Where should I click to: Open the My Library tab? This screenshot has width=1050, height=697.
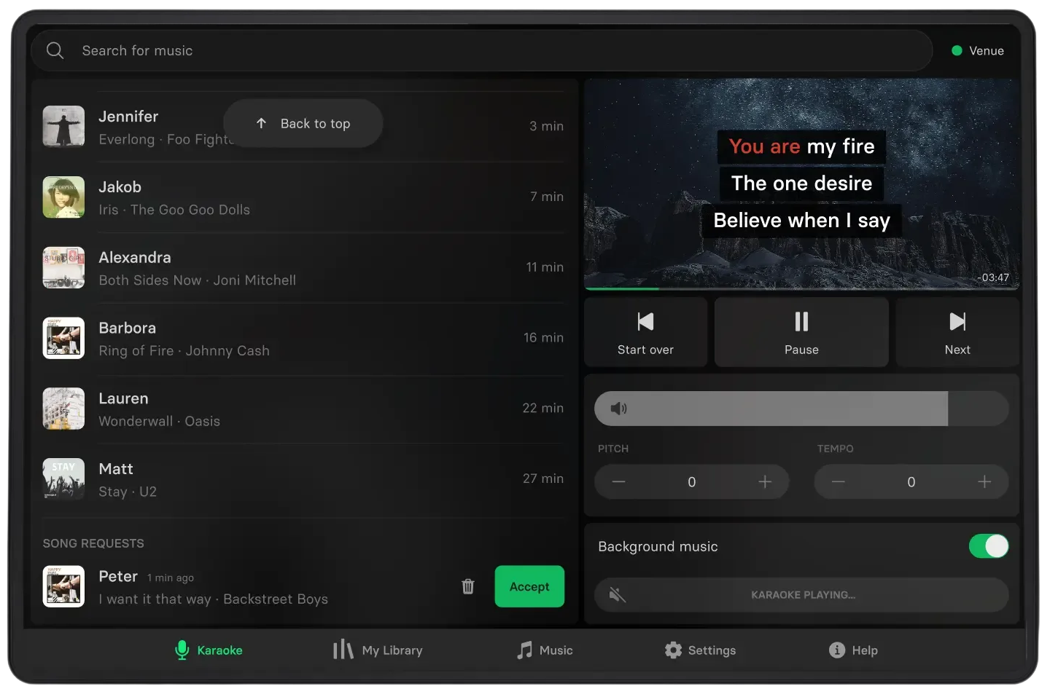coord(378,650)
